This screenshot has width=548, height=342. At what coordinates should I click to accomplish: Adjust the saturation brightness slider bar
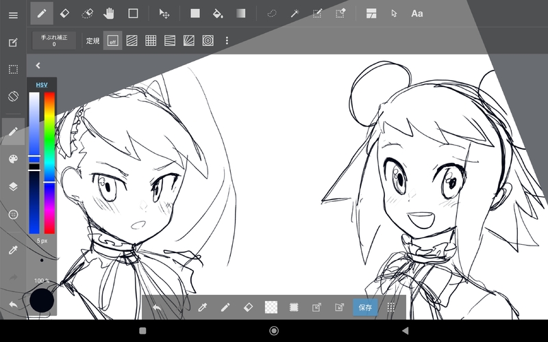34,163
